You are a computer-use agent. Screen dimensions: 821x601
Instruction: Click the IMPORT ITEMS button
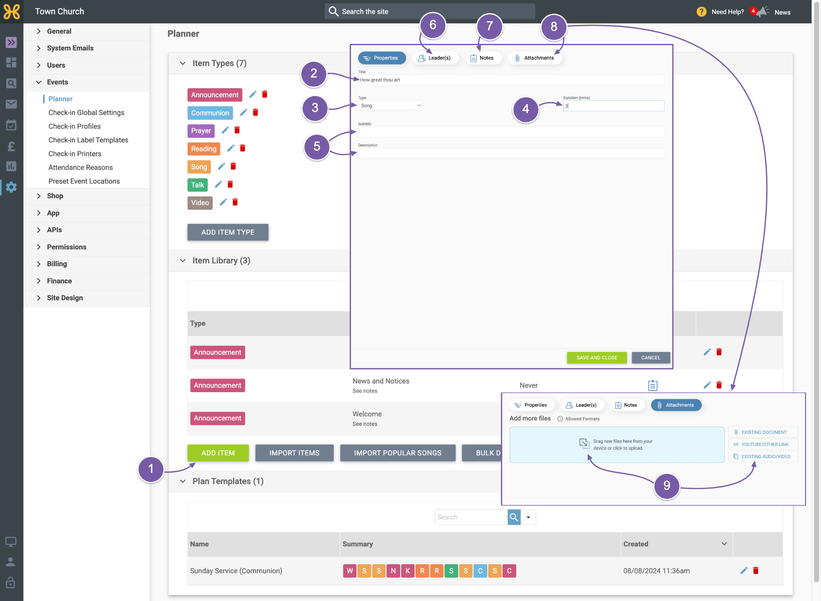pyautogui.click(x=294, y=453)
